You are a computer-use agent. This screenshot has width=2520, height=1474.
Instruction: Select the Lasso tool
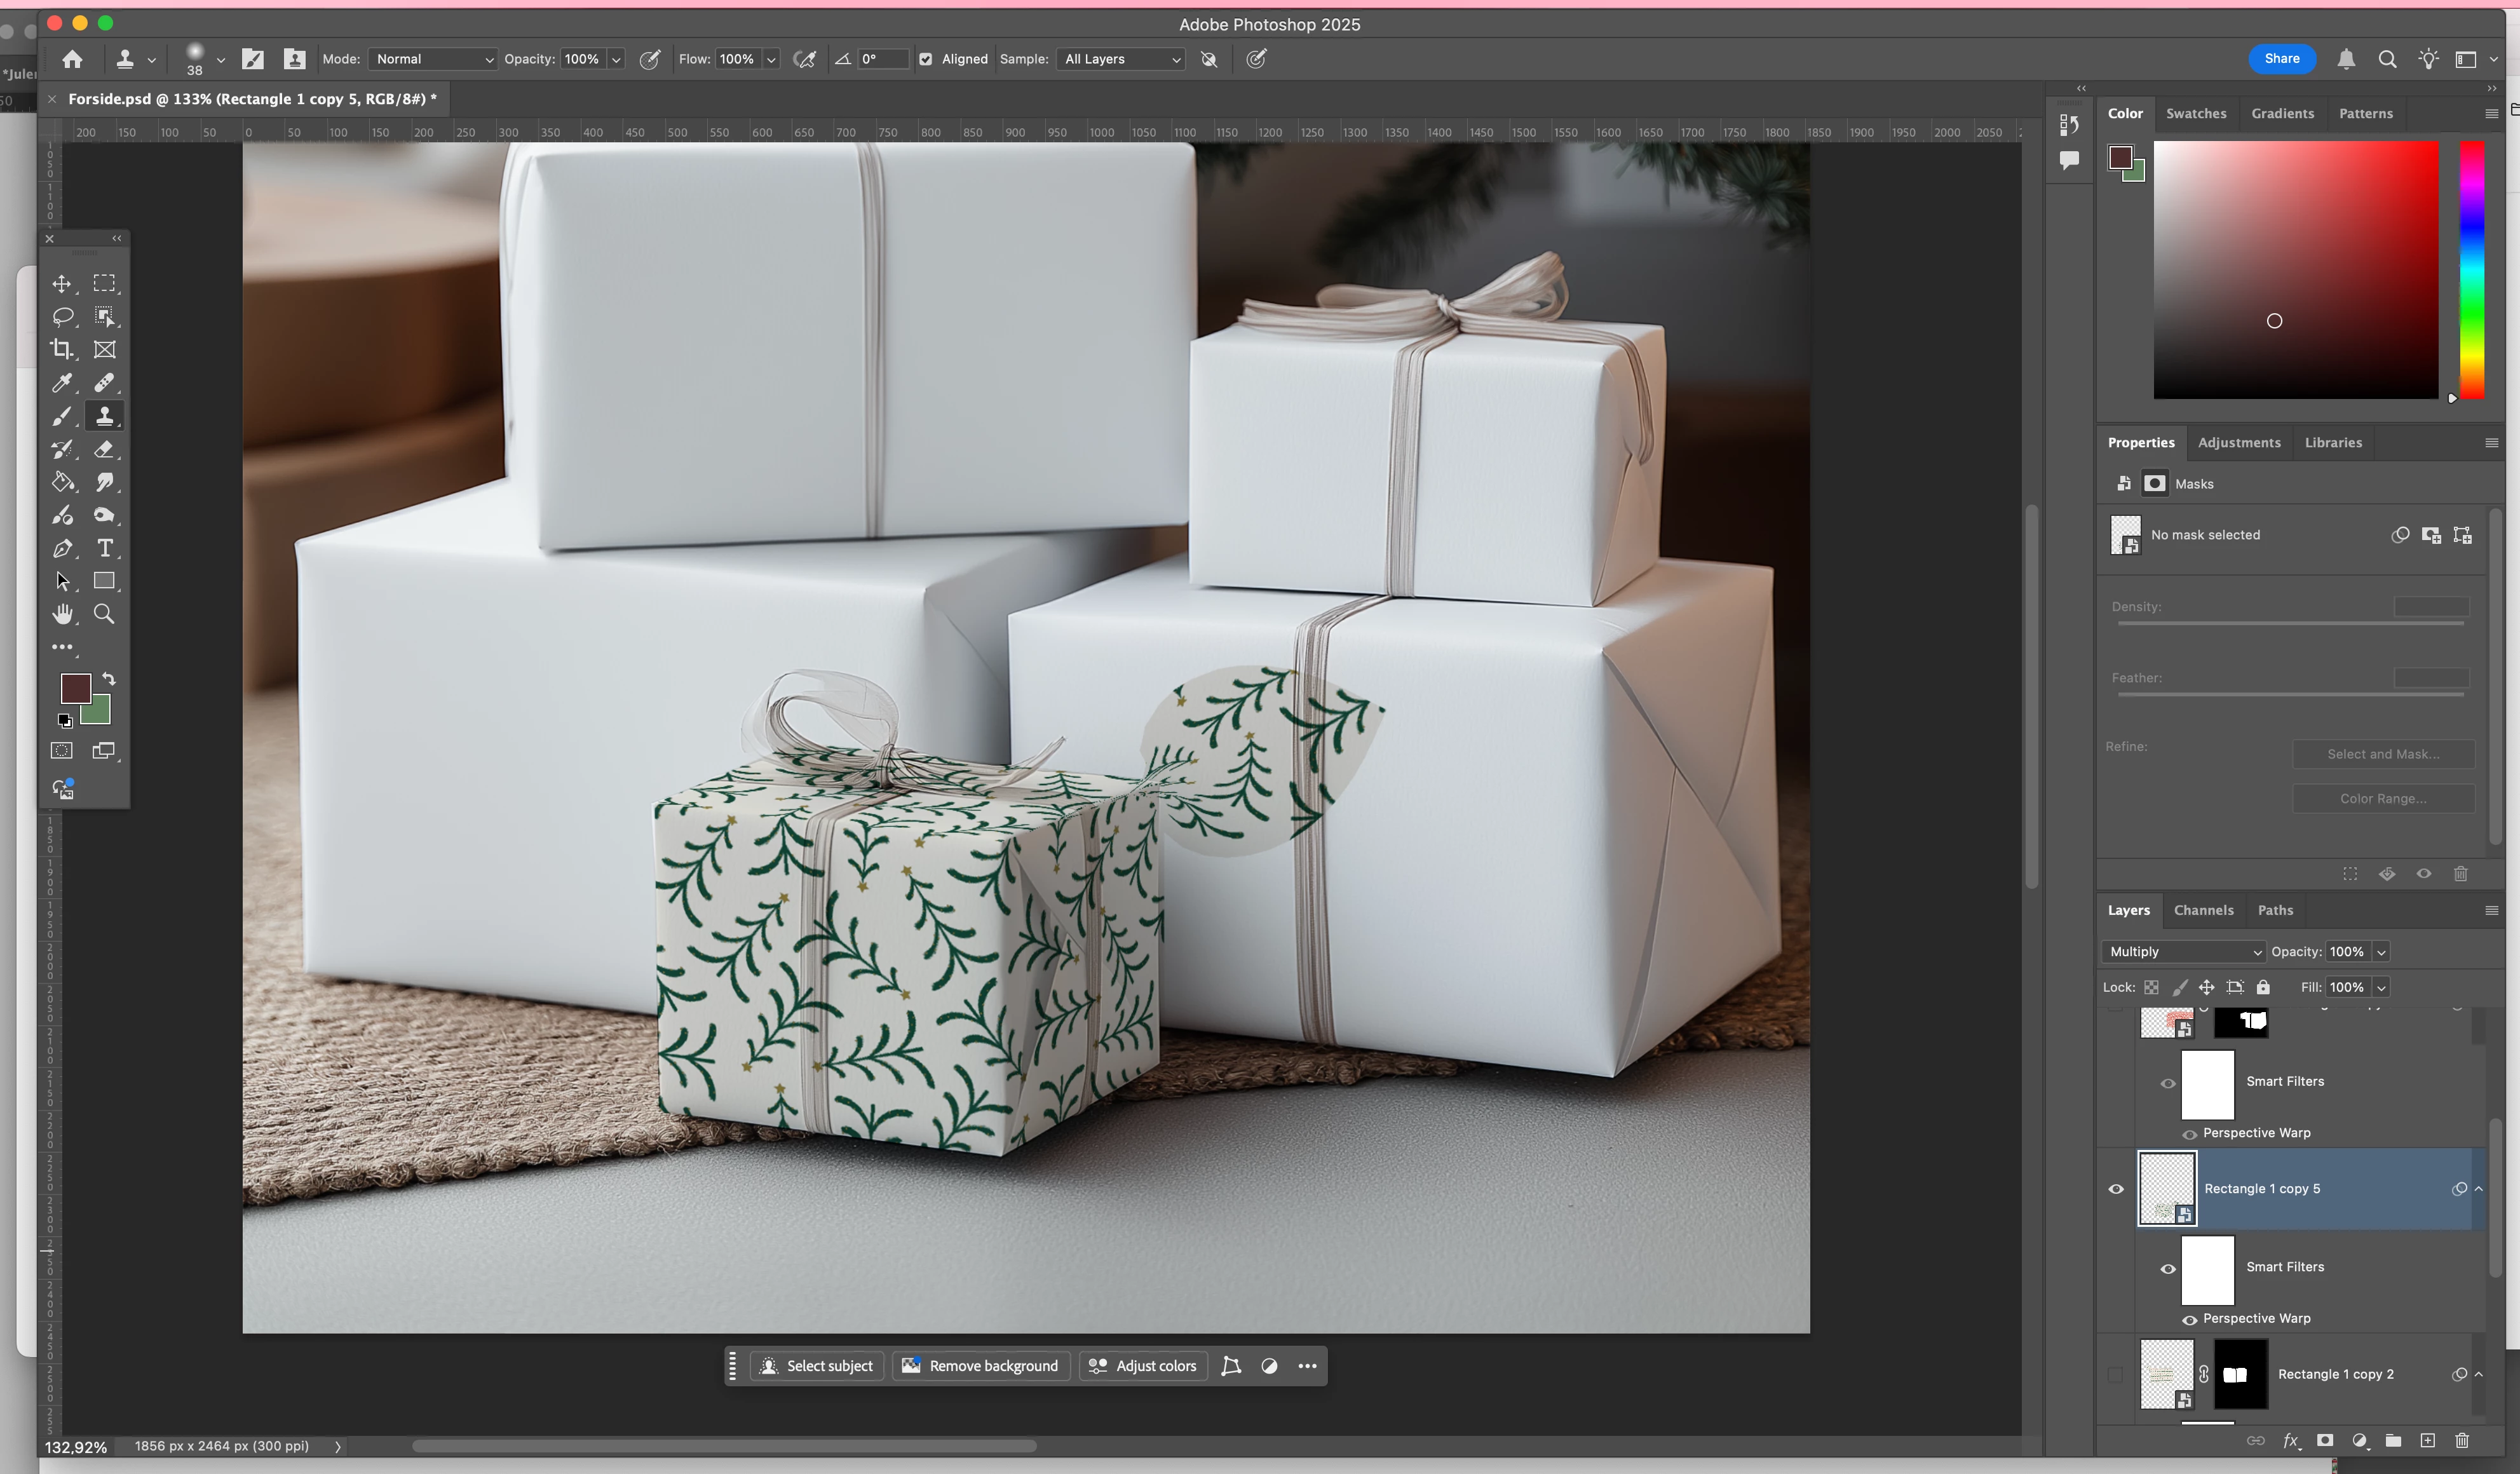pyautogui.click(x=62, y=317)
